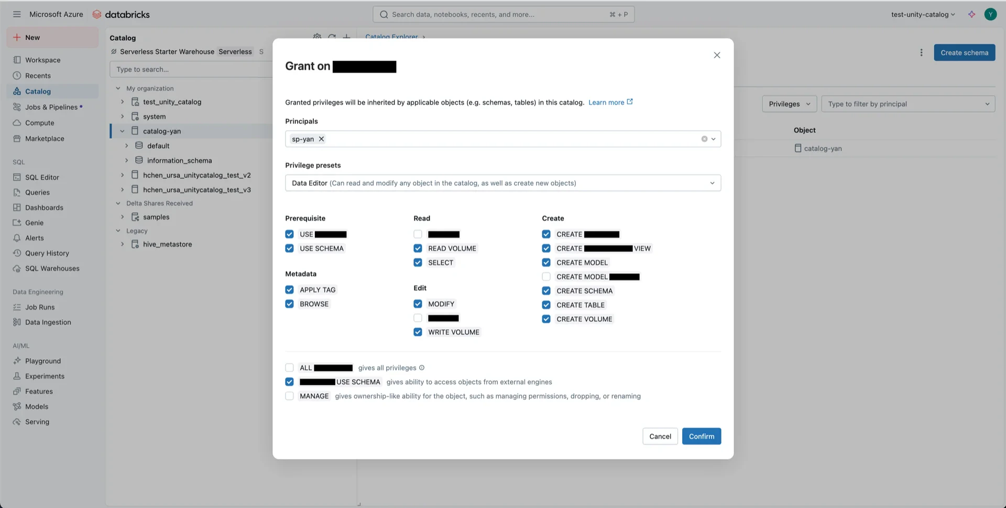
Task: Expand the system catalog node
Action: click(122, 116)
